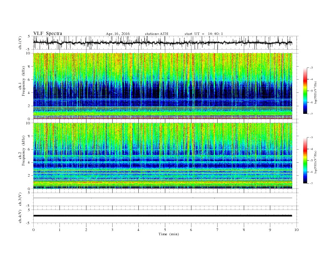
Task: Click inside the ch.1 spectrogram panel
Action: [x=162, y=86]
